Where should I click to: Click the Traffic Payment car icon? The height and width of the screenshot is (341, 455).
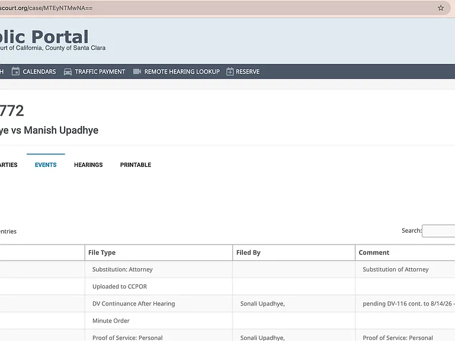(x=68, y=72)
